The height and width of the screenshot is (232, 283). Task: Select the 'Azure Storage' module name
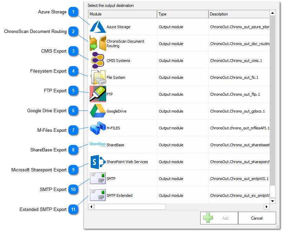coord(118,27)
